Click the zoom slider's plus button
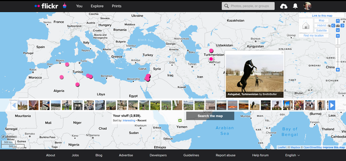 pos(338,70)
